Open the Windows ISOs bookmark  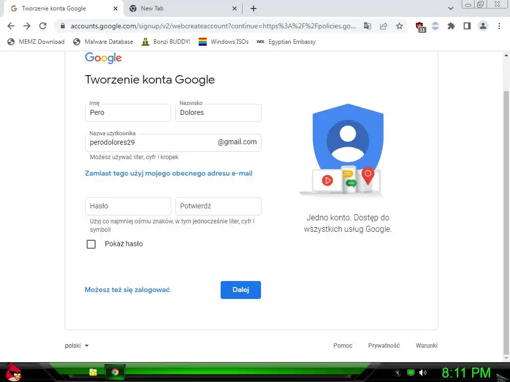coord(224,42)
